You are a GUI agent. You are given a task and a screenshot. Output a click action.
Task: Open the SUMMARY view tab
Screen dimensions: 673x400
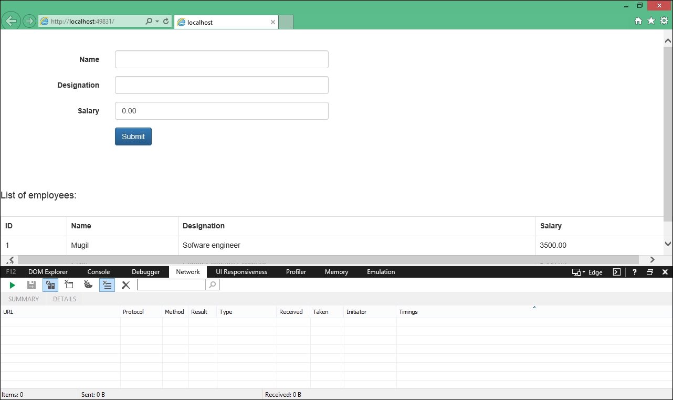coord(24,299)
